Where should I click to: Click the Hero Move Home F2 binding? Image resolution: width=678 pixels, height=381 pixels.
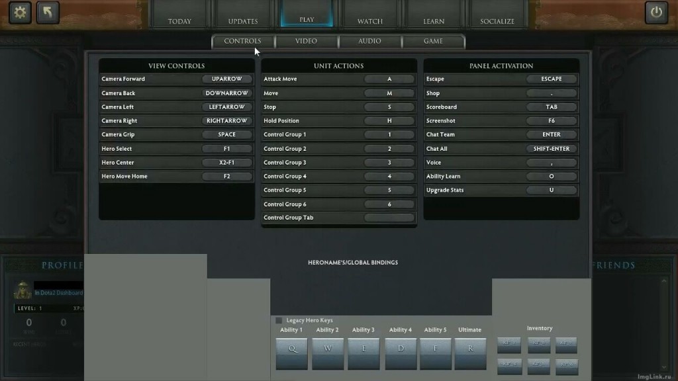tap(227, 177)
